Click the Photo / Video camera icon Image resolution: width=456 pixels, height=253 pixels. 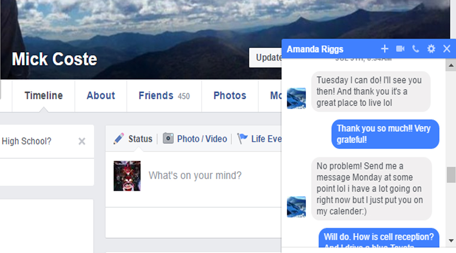tap(168, 138)
